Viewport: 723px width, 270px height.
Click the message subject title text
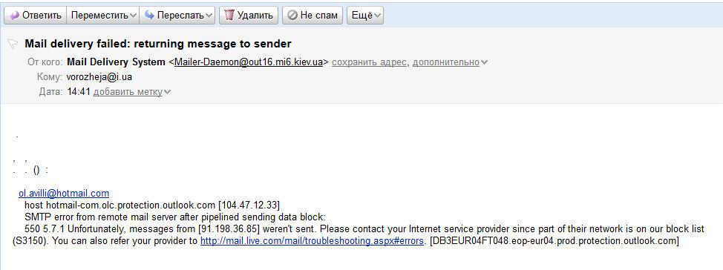click(x=157, y=44)
